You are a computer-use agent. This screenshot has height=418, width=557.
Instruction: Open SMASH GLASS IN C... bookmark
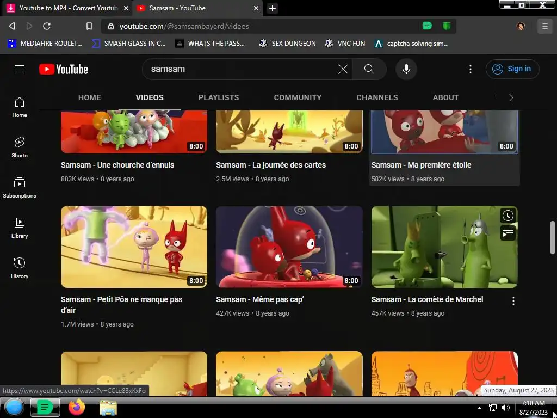[128, 44]
